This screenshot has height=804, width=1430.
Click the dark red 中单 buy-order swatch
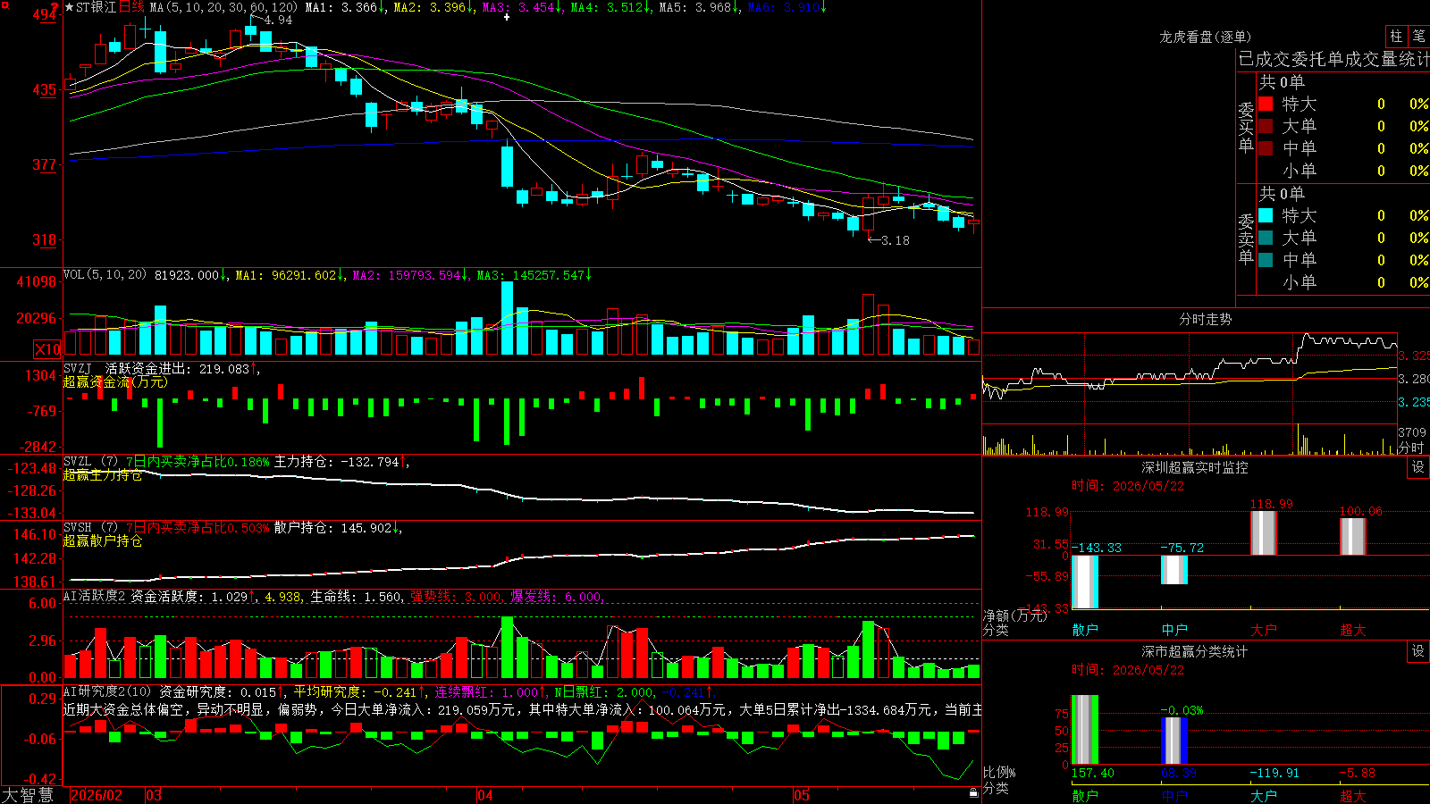coord(1266,148)
